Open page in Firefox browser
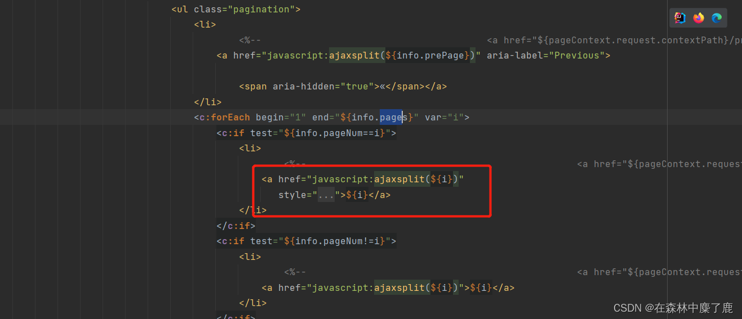 pos(699,18)
